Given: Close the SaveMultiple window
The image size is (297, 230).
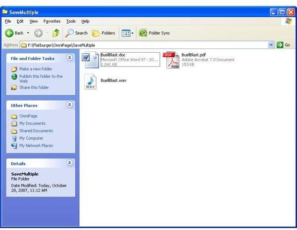Looking at the screenshot, I should pyautogui.click(x=291, y=12).
